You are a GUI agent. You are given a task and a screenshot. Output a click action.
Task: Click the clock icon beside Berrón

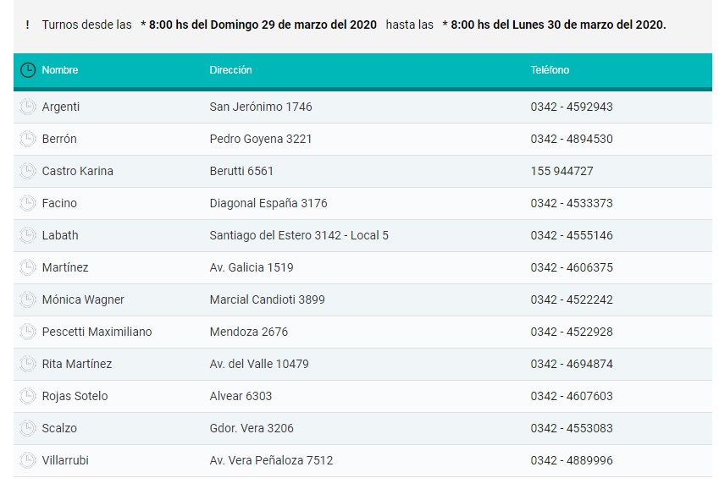[28, 139]
